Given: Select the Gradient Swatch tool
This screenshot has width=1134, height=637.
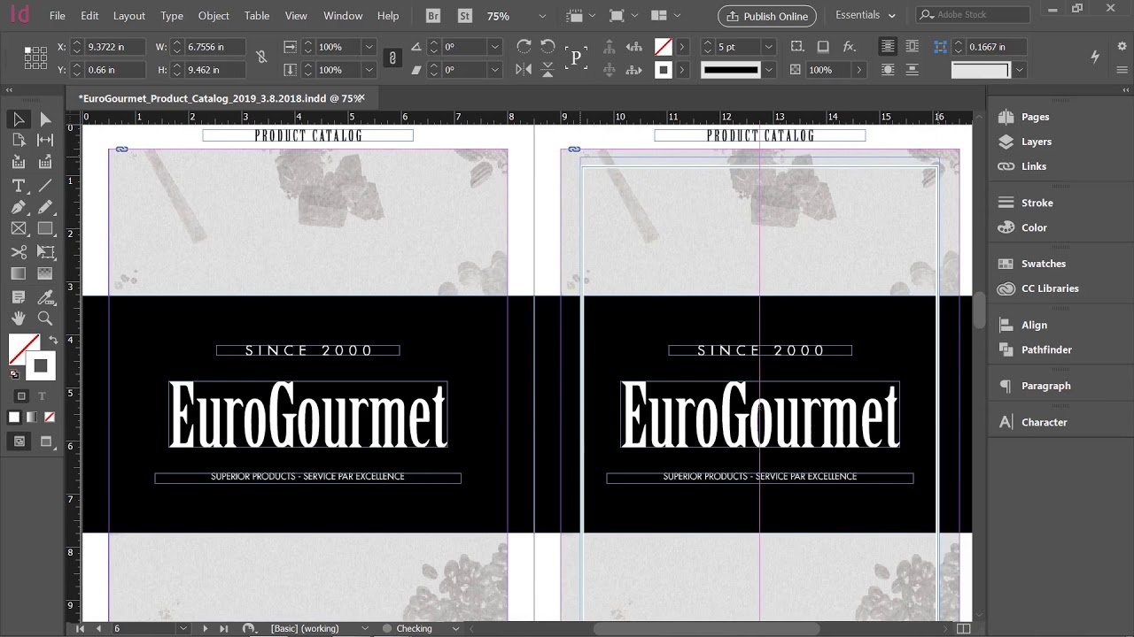Looking at the screenshot, I should tap(19, 274).
